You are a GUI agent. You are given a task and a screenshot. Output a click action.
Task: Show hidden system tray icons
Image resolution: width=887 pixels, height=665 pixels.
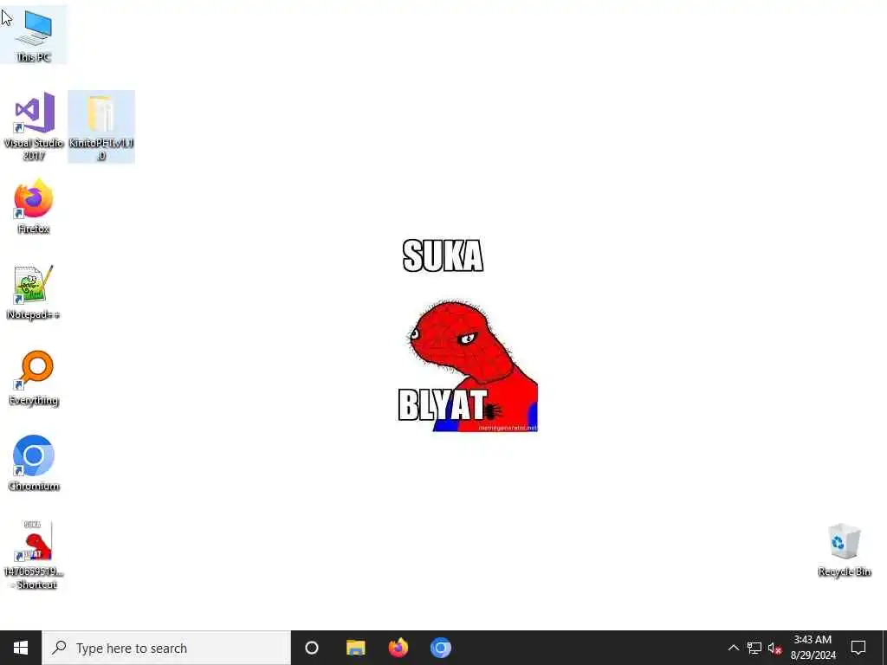point(733,648)
